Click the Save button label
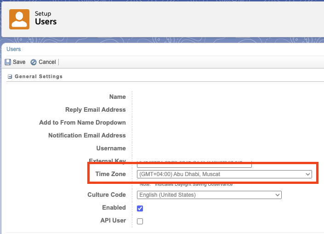This screenshot has height=234, width=324. pyautogui.click(x=19, y=62)
